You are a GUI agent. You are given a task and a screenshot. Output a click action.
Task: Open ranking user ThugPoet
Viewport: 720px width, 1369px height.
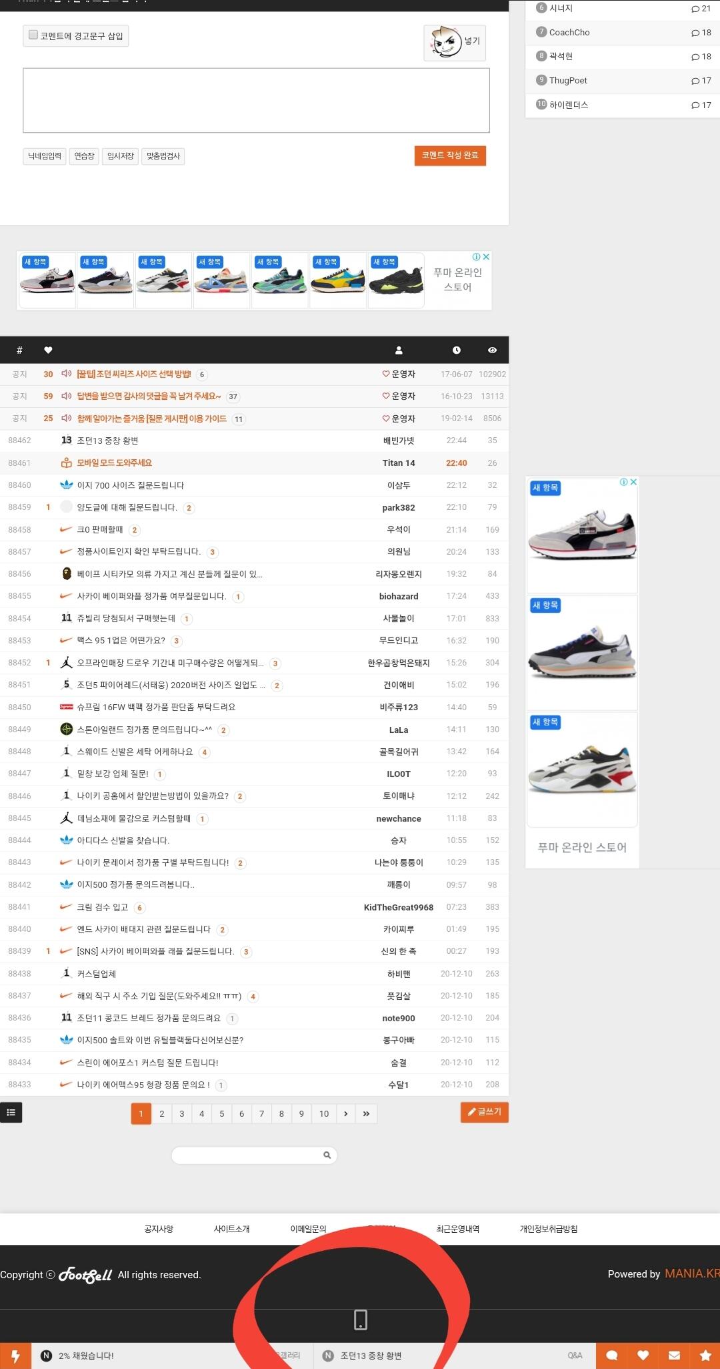(x=568, y=80)
